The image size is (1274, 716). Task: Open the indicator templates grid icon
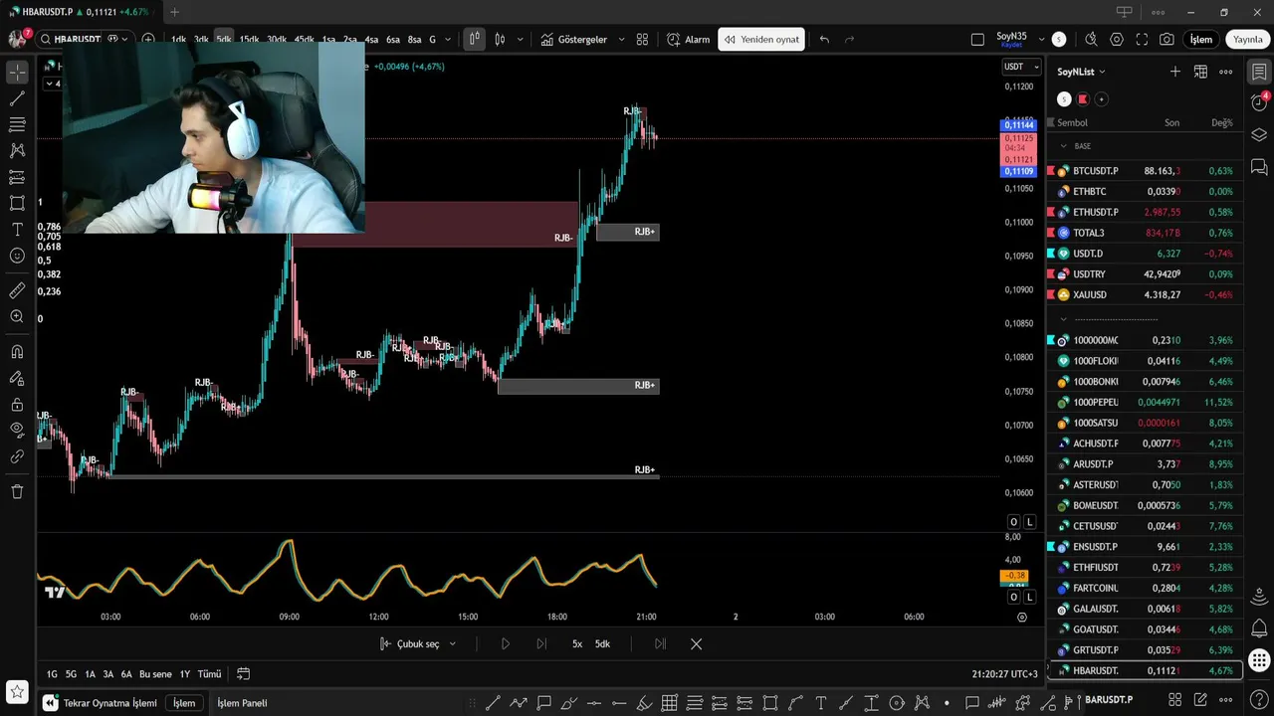642,40
